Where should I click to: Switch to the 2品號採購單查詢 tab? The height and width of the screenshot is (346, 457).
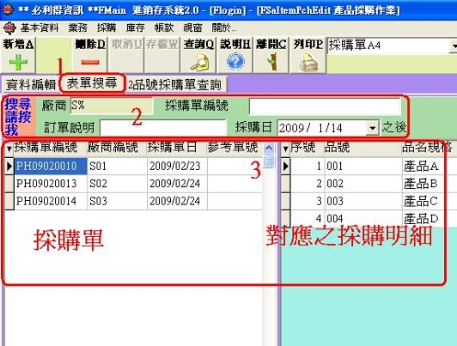(x=175, y=84)
